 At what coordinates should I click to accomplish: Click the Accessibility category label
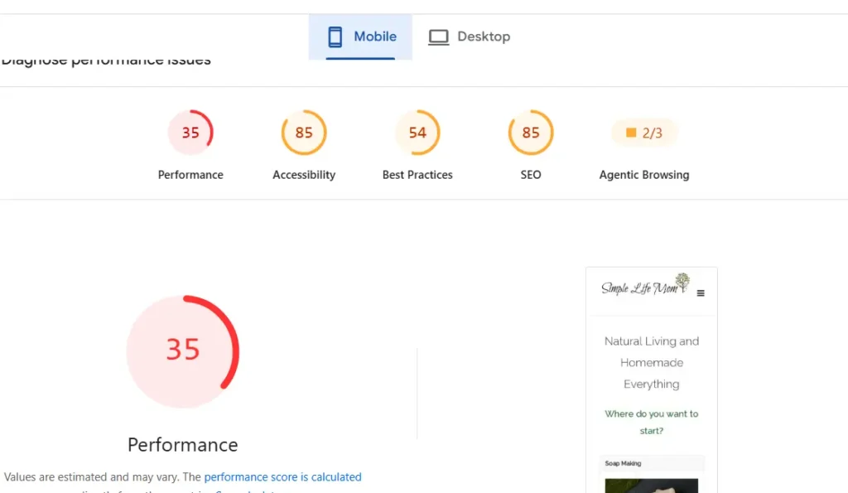point(304,175)
